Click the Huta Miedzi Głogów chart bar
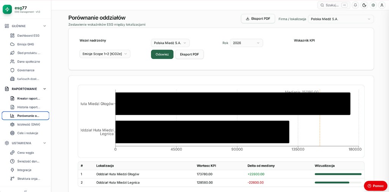This screenshot has height=192, width=389. (233, 104)
